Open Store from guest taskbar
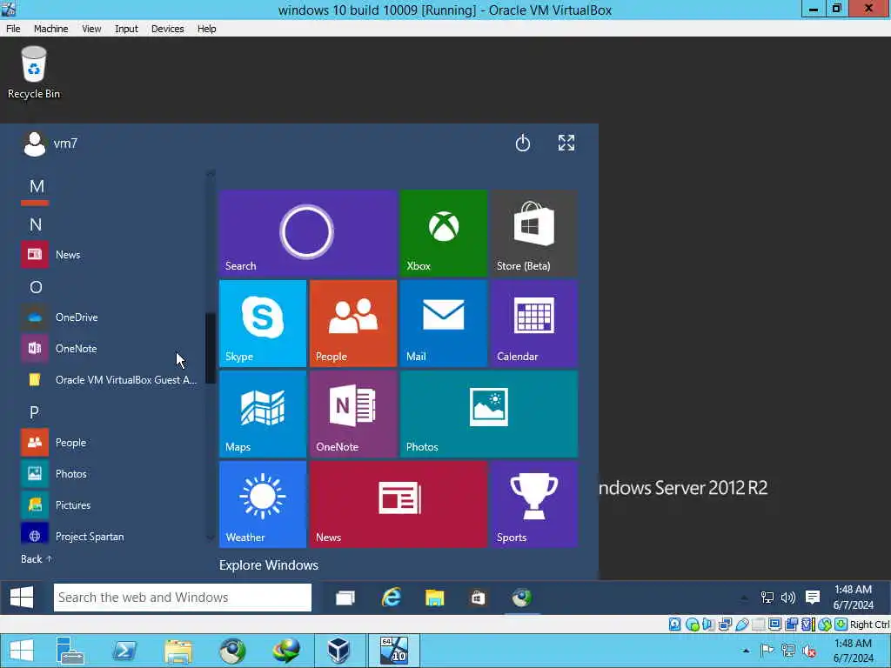Viewport: 891px width, 668px height. click(478, 598)
